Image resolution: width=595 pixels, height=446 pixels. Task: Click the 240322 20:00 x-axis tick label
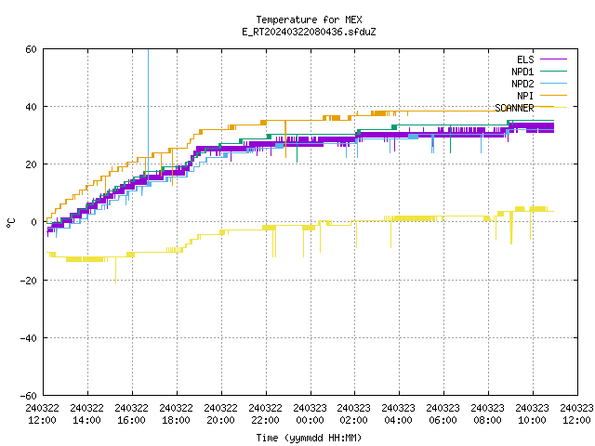point(221,414)
